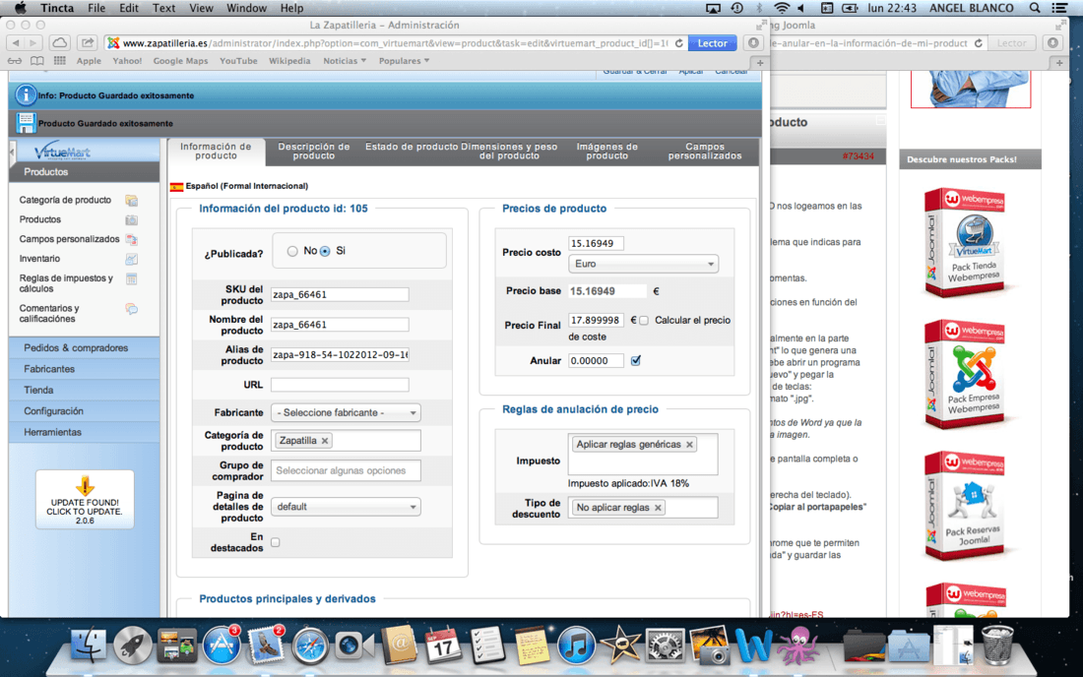Expand the Herramientas sidebar section
Screen dimensions: 1083x677
[85, 432]
